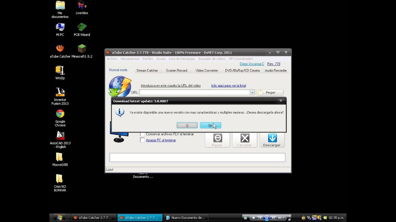
Task: Switch to the Stream Catcher tab
Action: (147, 71)
